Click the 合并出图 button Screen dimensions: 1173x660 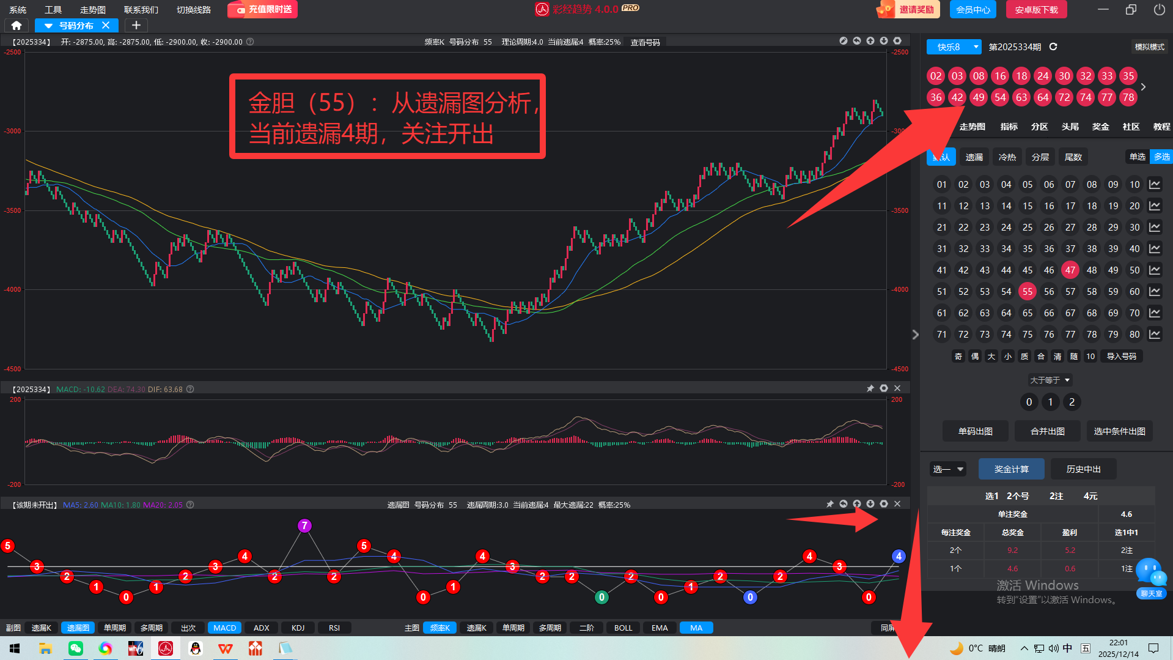click(x=1047, y=431)
